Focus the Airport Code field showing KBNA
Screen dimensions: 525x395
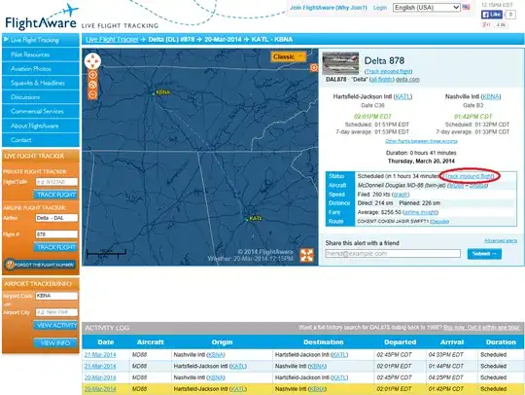56,296
